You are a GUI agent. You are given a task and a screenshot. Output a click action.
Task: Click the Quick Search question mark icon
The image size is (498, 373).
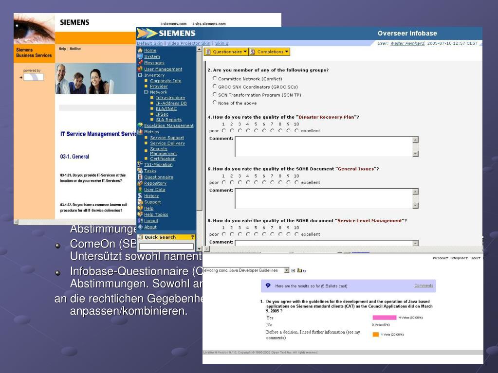coord(192,237)
